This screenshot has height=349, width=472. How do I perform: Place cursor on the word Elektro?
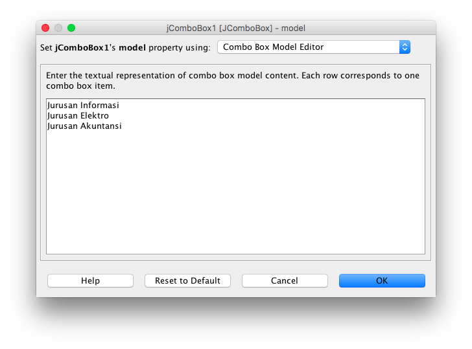tap(95, 115)
